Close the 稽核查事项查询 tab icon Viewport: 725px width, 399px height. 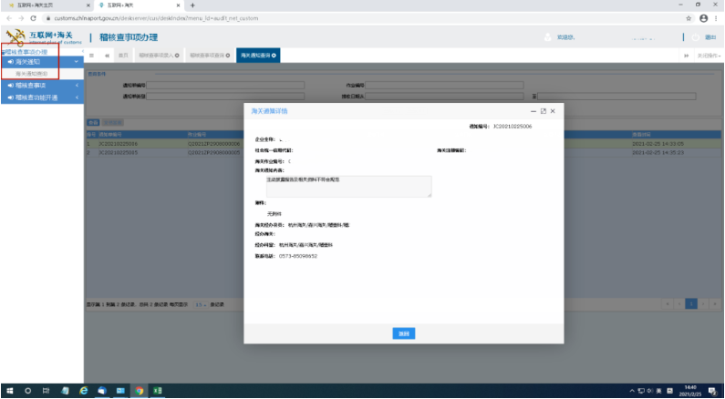(x=228, y=56)
